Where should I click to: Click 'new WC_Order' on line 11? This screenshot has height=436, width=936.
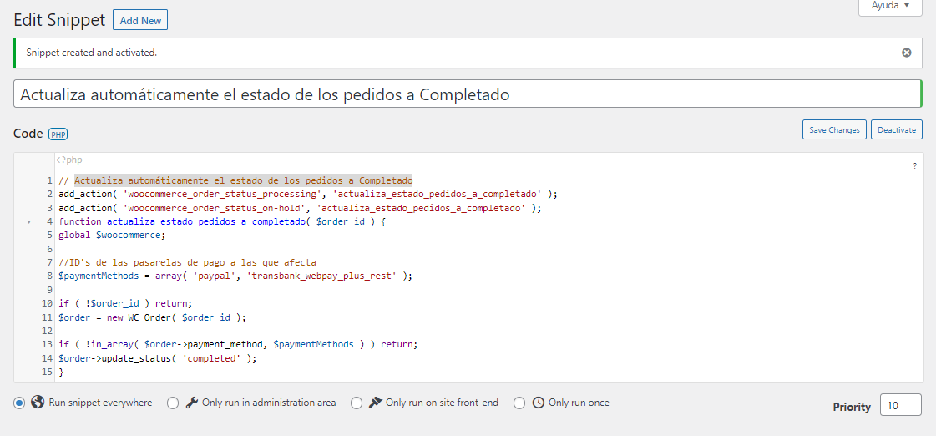tap(141, 317)
